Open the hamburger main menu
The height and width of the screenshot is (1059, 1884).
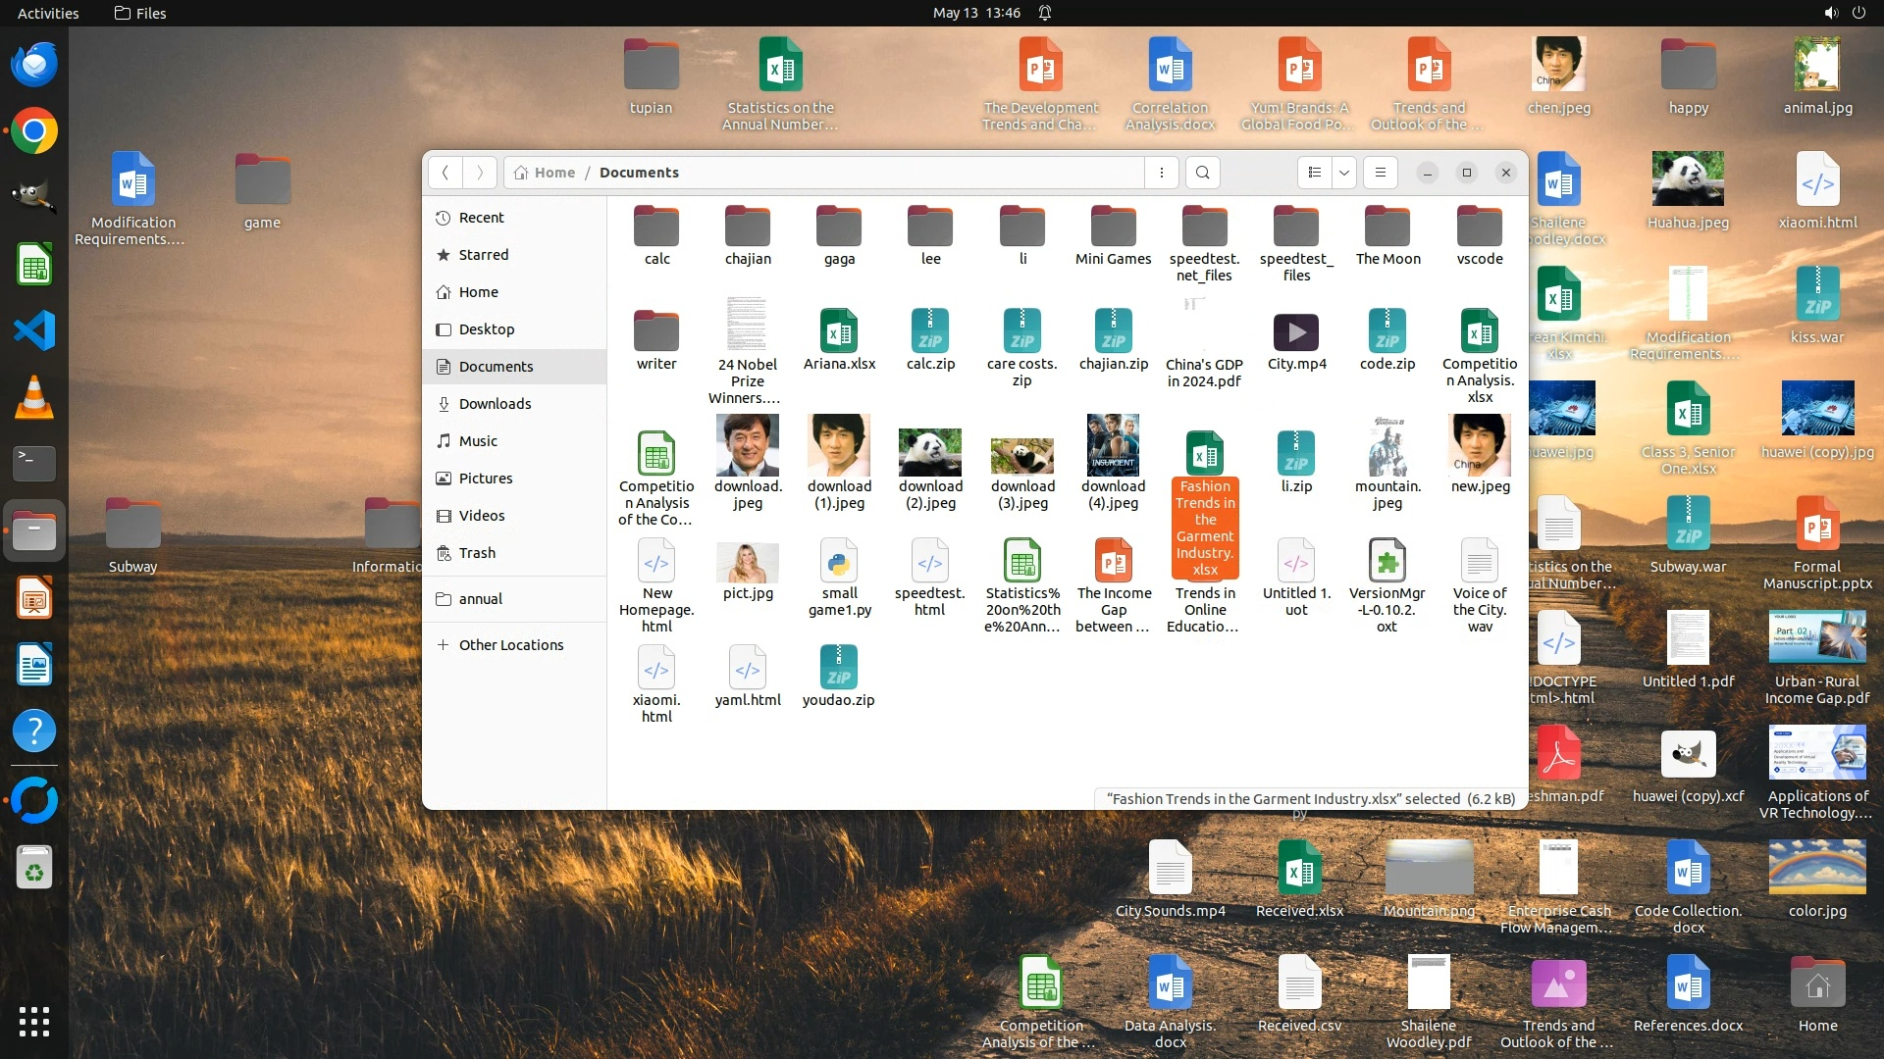[1381, 173]
